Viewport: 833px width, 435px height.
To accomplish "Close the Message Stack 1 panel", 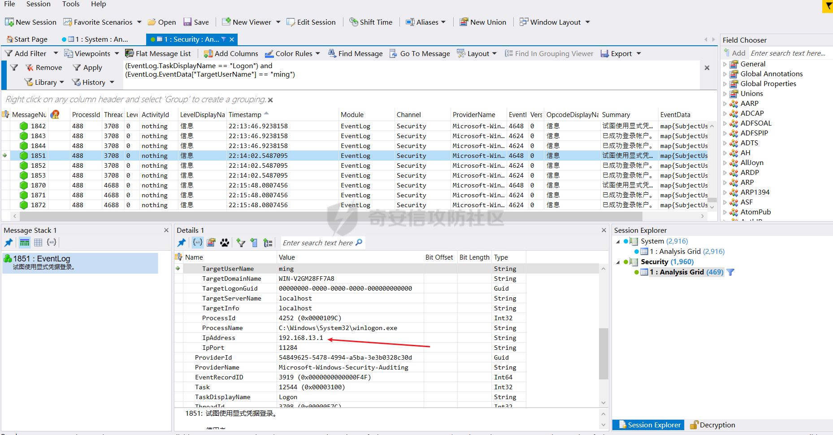I will [166, 230].
